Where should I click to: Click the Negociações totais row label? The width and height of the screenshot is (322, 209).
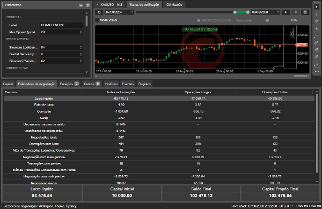[44, 137]
